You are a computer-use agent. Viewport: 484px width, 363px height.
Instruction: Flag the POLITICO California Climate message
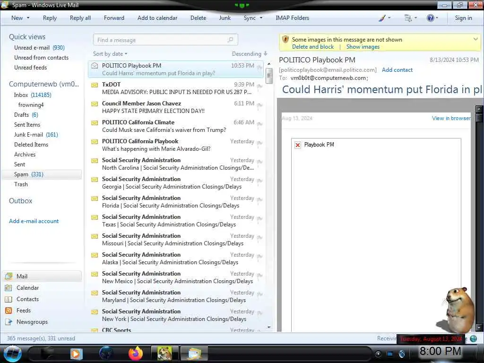(259, 124)
